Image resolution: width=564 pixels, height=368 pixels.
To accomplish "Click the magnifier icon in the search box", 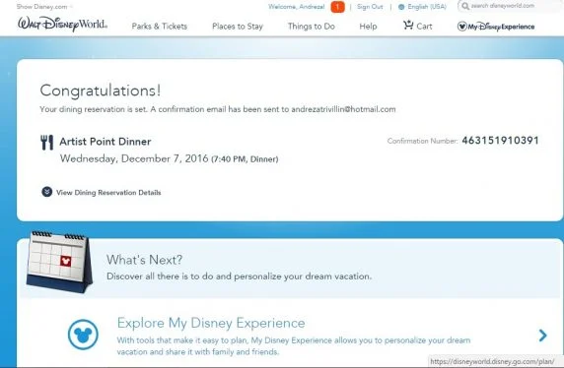I will [465, 6].
